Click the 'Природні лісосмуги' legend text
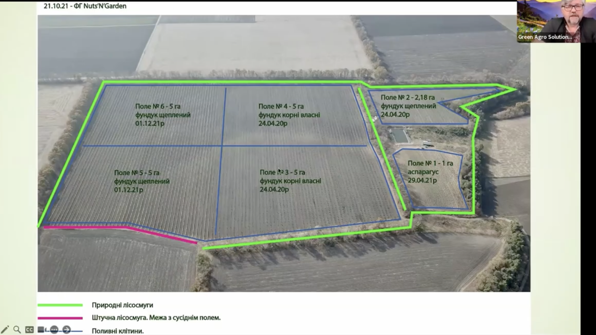Viewport: 596px width, 335px height. tap(122, 305)
